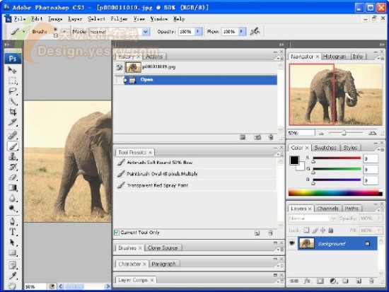The height and width of the screenshot is (292, 389).
Task: Choose Transparent Red Spray Paint preset
Action: [195, 185]
